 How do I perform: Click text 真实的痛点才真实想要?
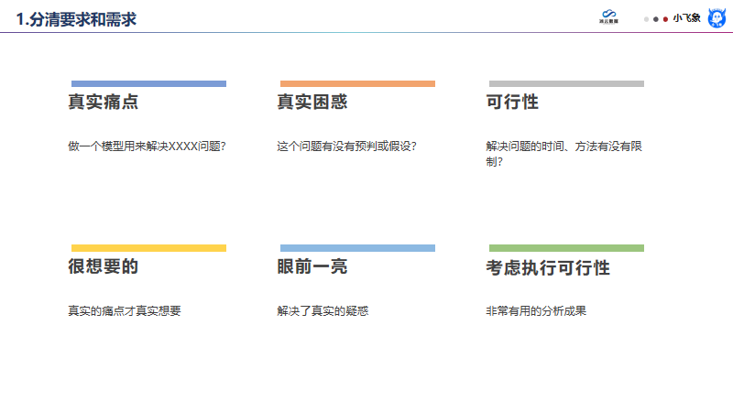coord(125,310)
